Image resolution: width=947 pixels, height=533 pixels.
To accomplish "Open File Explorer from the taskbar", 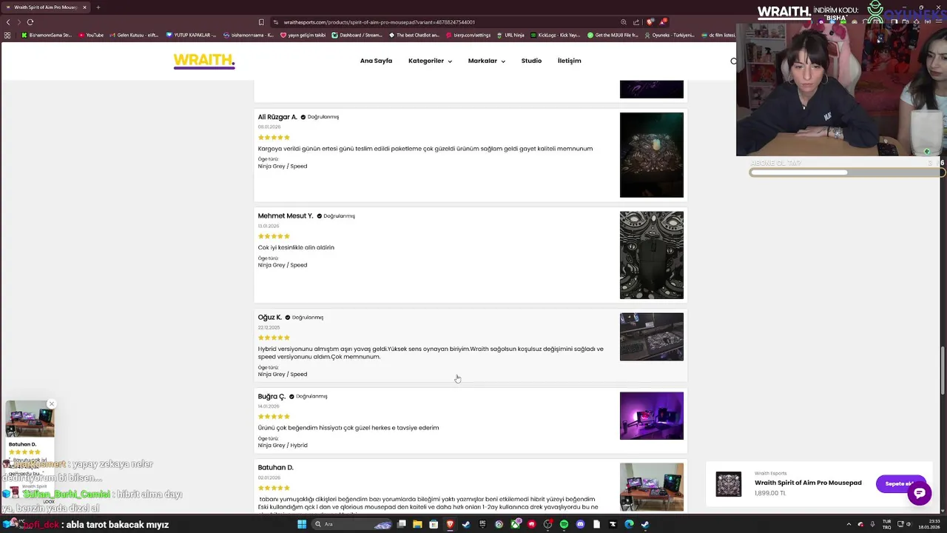I will (417, 524).
